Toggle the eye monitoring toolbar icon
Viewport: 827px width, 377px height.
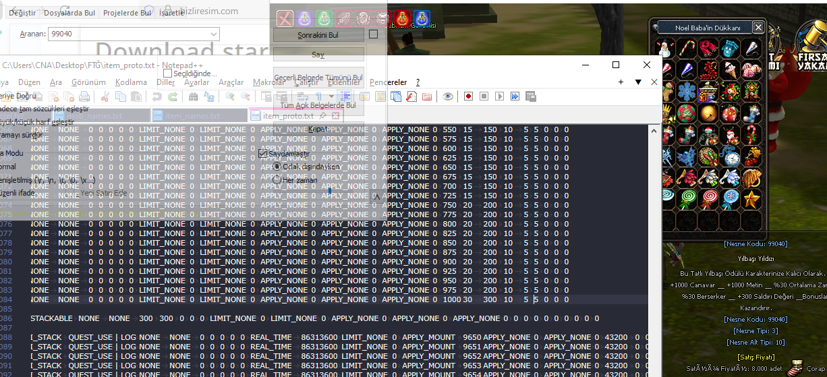coord(448,96)
